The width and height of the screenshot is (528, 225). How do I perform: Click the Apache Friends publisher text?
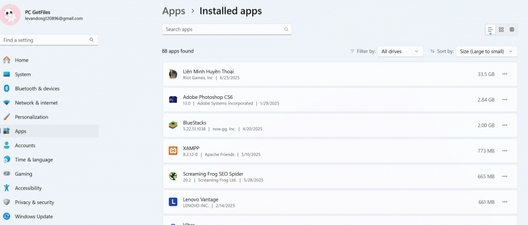220,154
